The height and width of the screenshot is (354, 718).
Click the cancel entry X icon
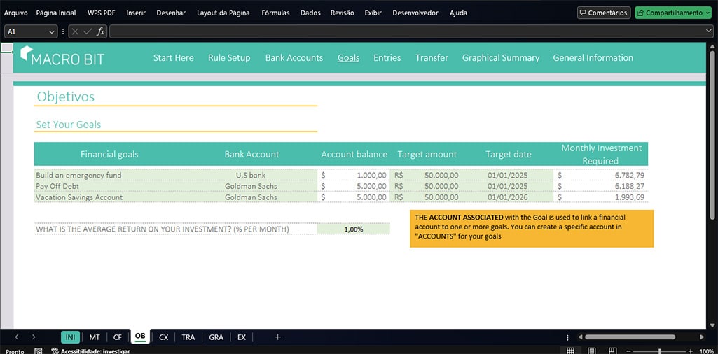75,31
